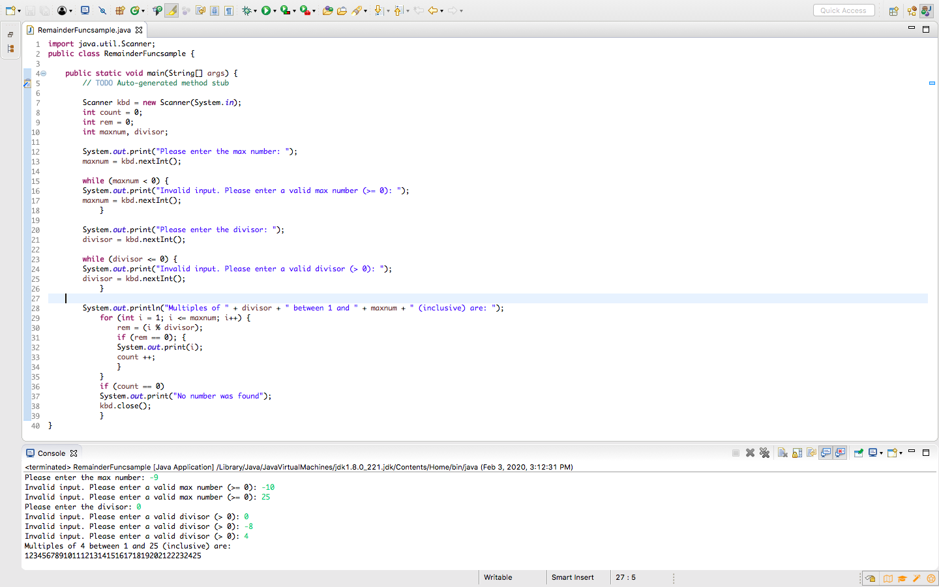The image size is (939, 587).
Task: Open the Console from the toolbar monitor icon
Action: 85,10
